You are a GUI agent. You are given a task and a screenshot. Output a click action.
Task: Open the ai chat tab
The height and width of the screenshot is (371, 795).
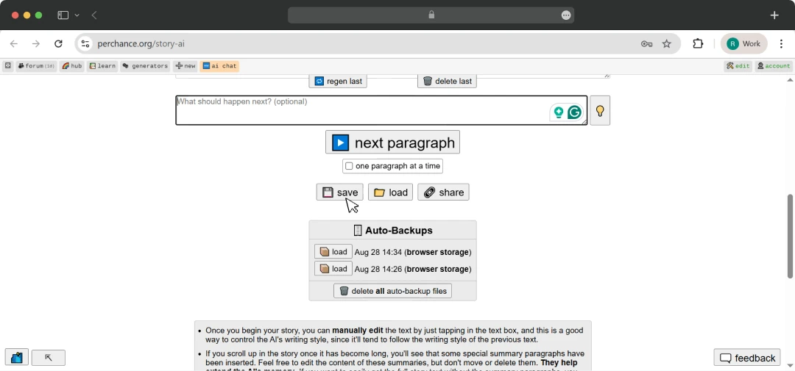coord(219,66)
